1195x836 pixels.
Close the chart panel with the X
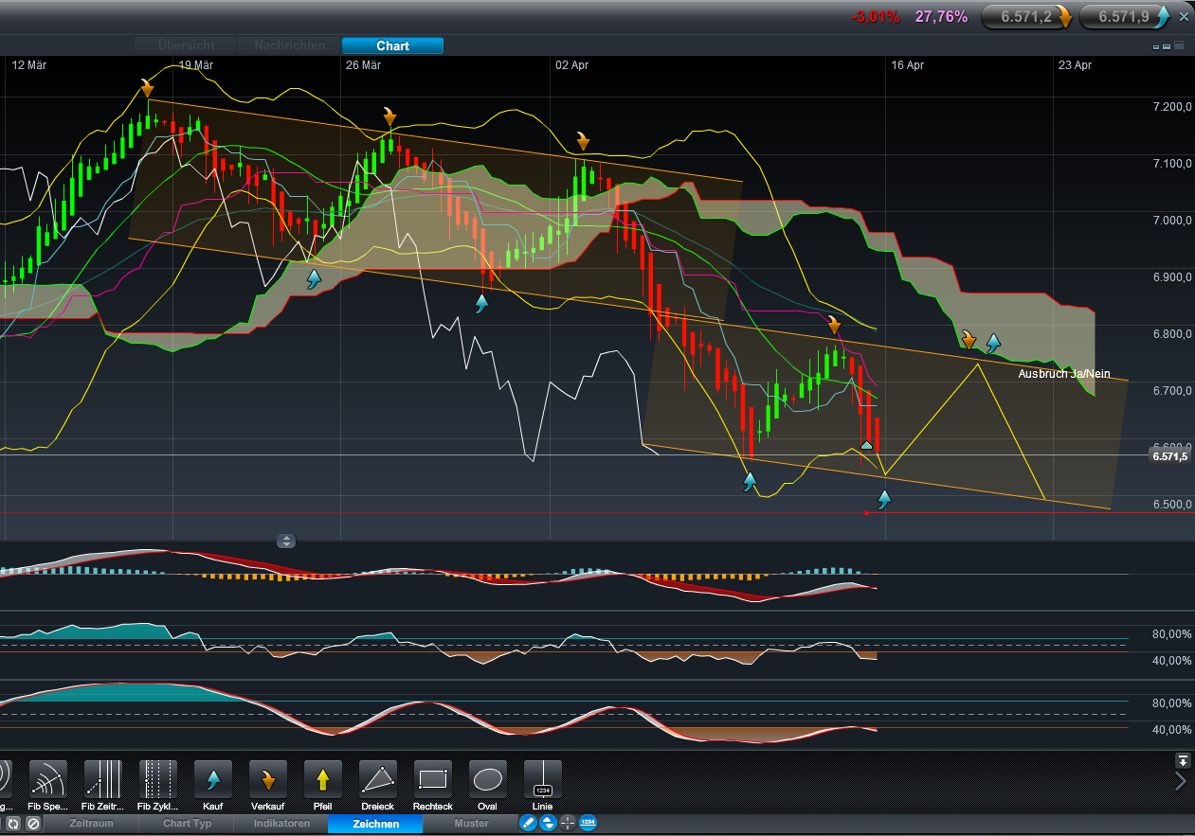pyautogui.click(x=1184, y=17)
